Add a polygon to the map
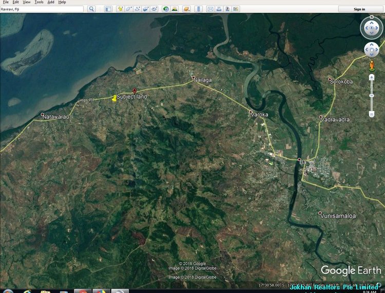This screenshot has width=385, height=293. 129,9
